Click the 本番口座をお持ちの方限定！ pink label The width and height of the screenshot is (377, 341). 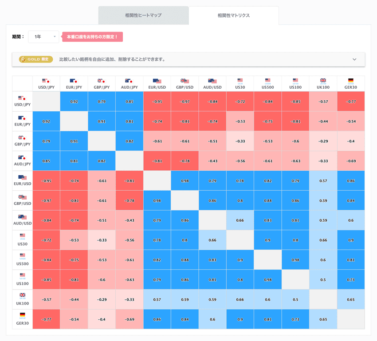92,37
